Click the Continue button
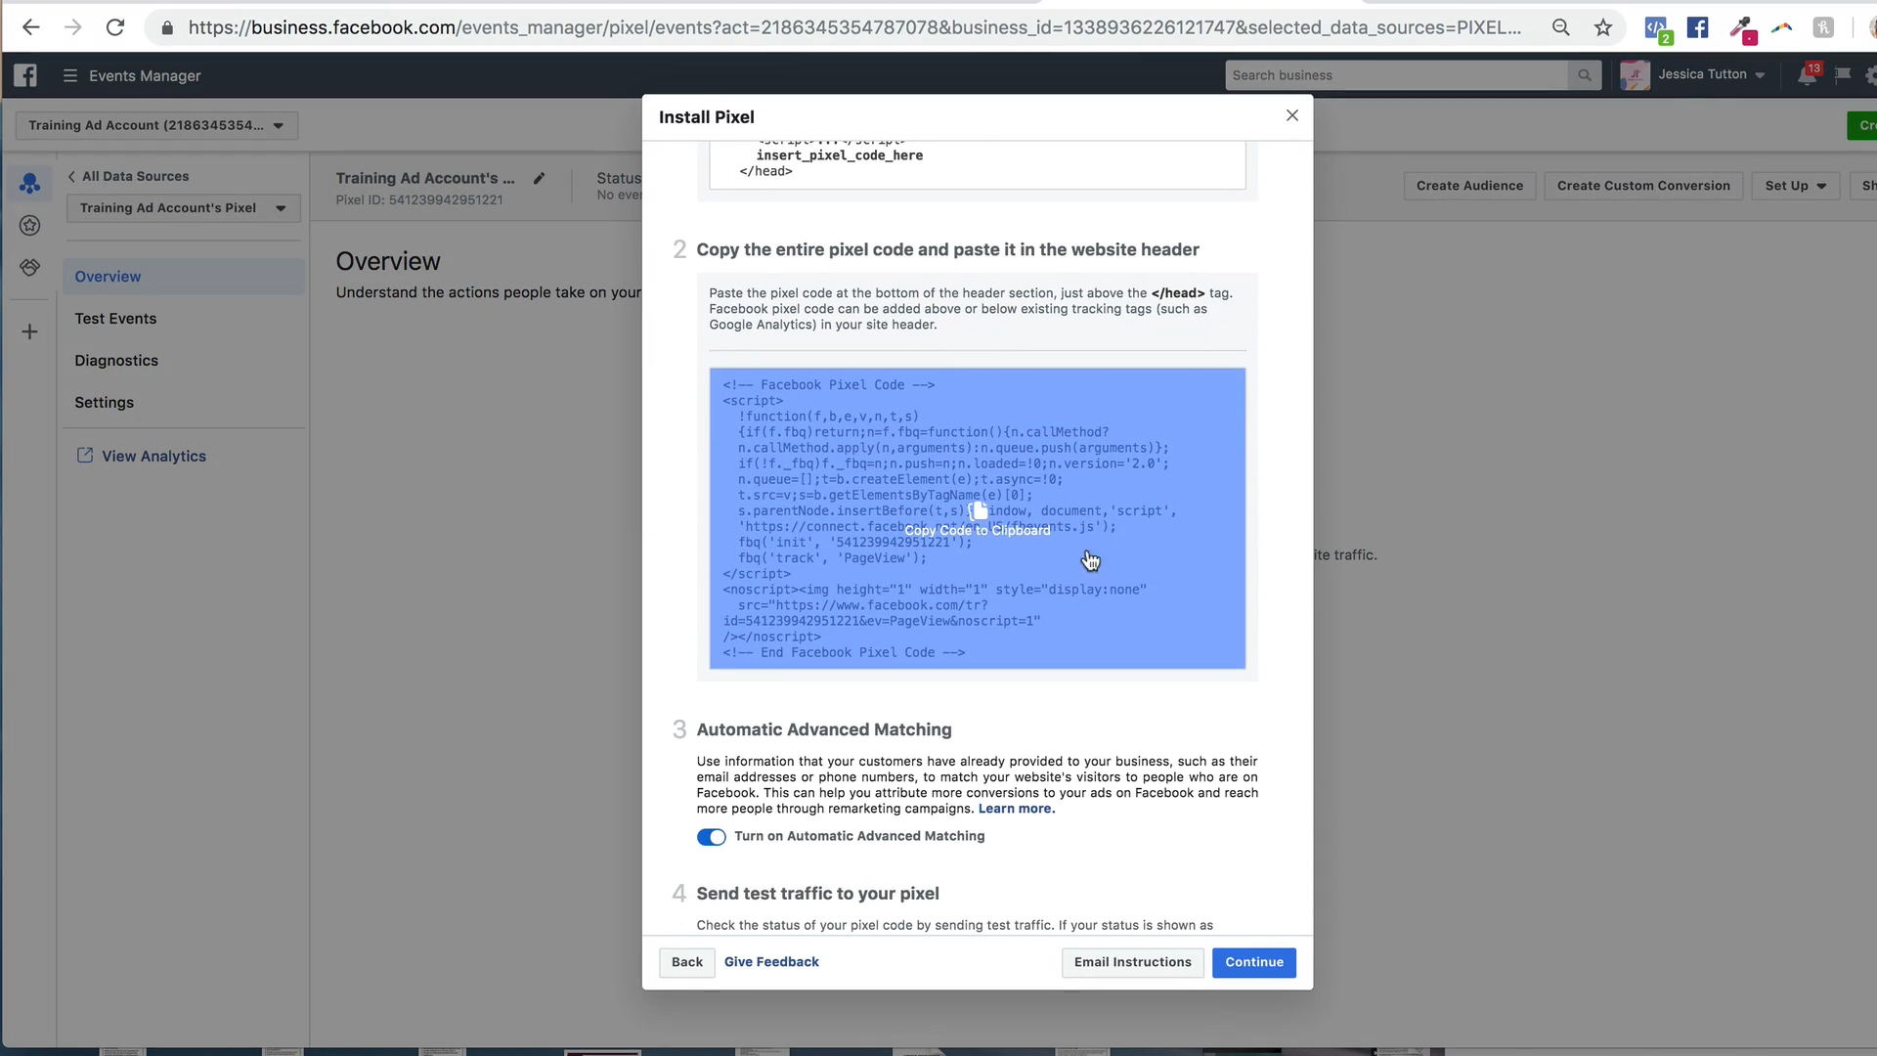 click(x=1254, y=962)
